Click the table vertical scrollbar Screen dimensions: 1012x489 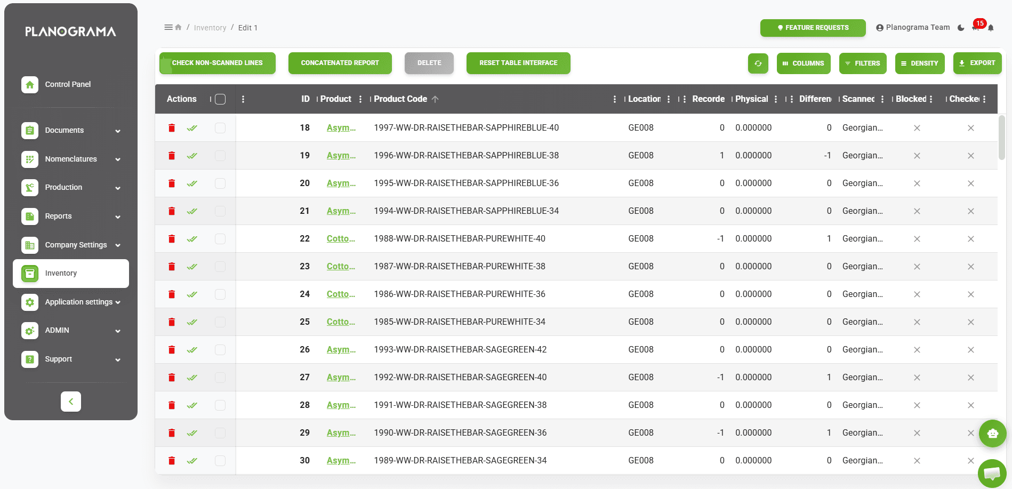click(1002, 138)
